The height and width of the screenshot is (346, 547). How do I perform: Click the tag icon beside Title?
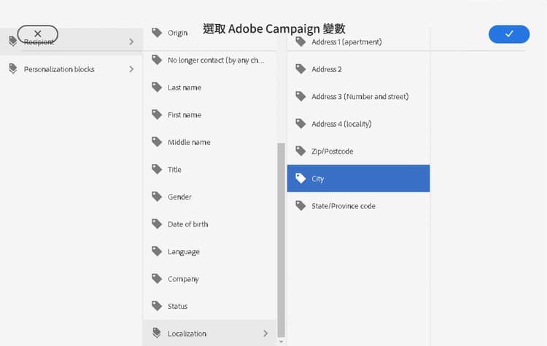157,169
